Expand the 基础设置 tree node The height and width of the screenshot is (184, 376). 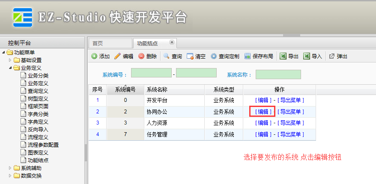coord(10,60)
